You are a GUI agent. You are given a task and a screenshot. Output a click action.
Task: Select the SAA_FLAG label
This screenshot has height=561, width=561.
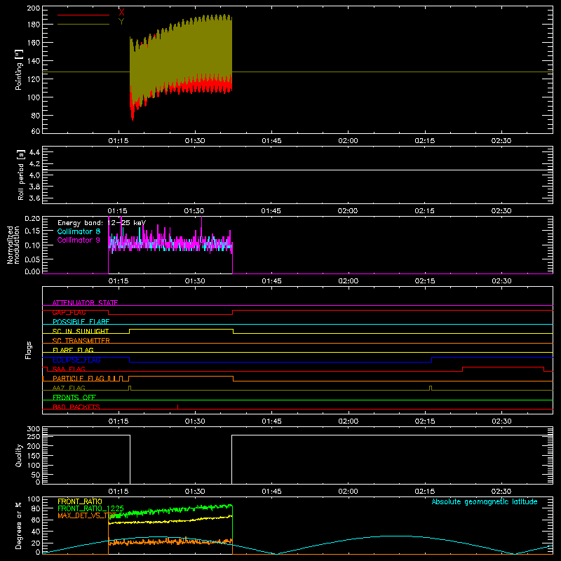[69, 369]
